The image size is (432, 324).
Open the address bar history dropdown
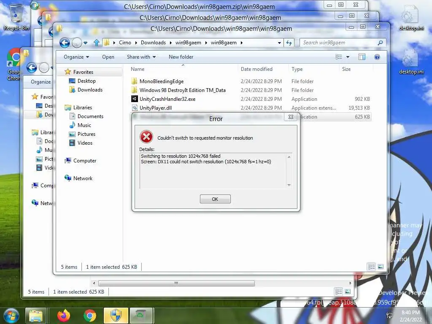point(279,43)
